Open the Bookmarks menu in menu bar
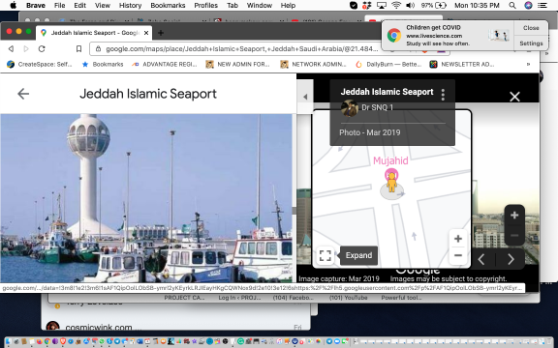Viewport: 558px width, 348px height. (168, 6)
